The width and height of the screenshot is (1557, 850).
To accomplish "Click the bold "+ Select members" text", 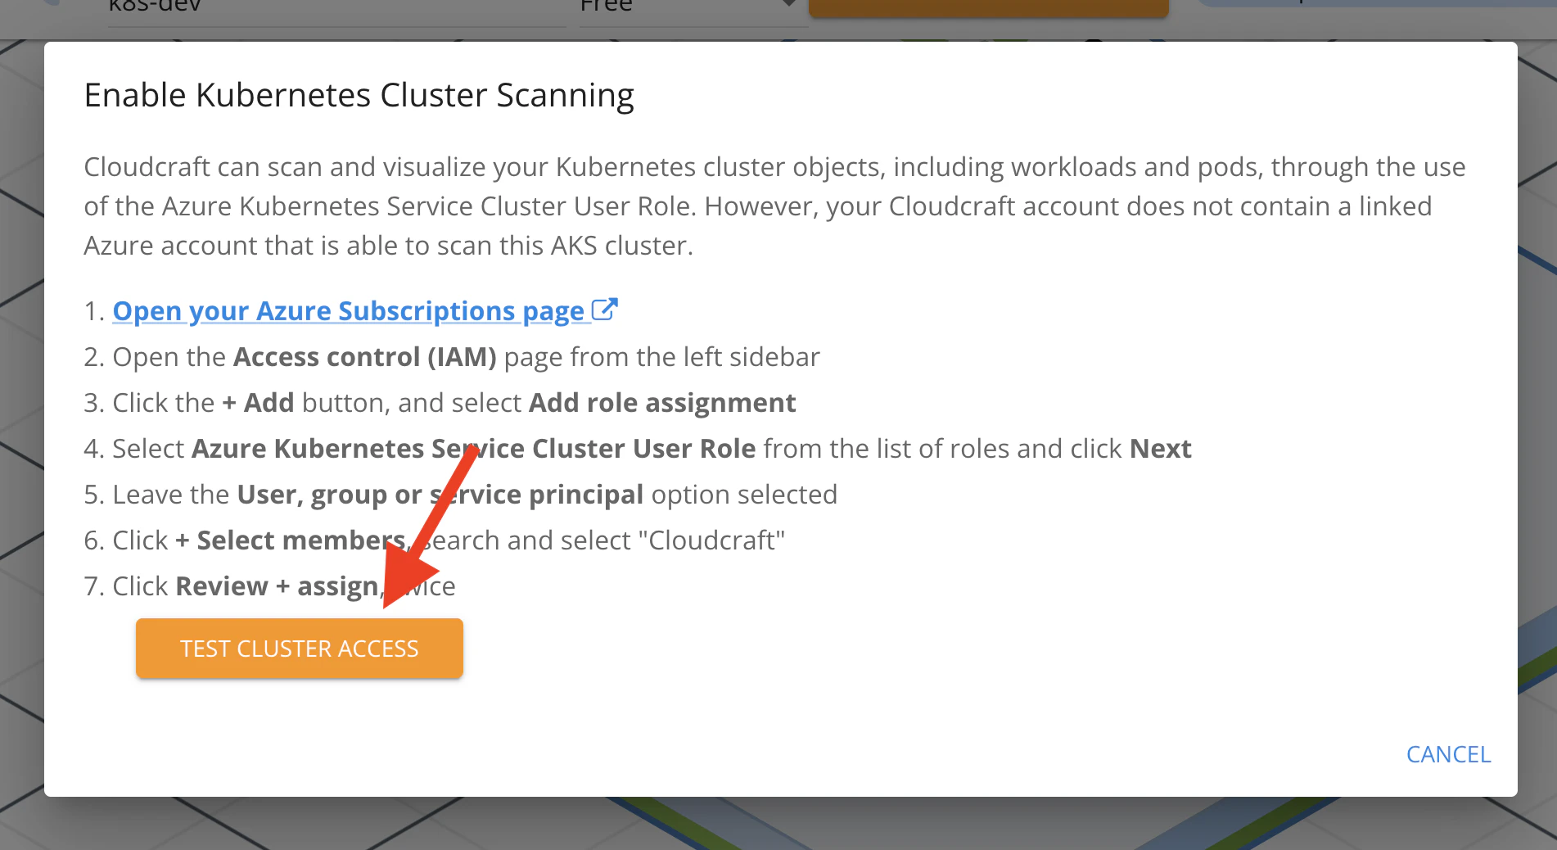I will (x=291, y=540).
